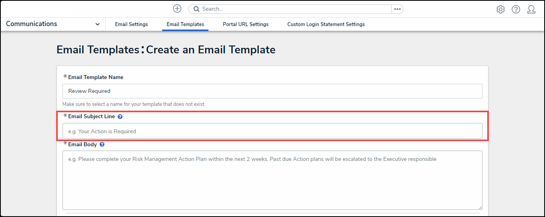Click into the Email Subject Line field

(x=272, y=131)
